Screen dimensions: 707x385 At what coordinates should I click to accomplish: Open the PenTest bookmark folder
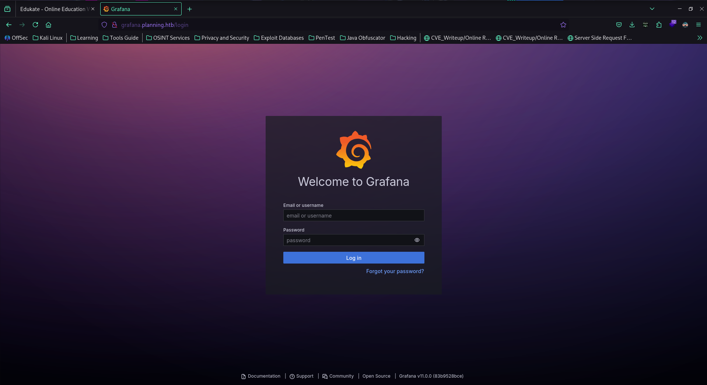[322, 38]
